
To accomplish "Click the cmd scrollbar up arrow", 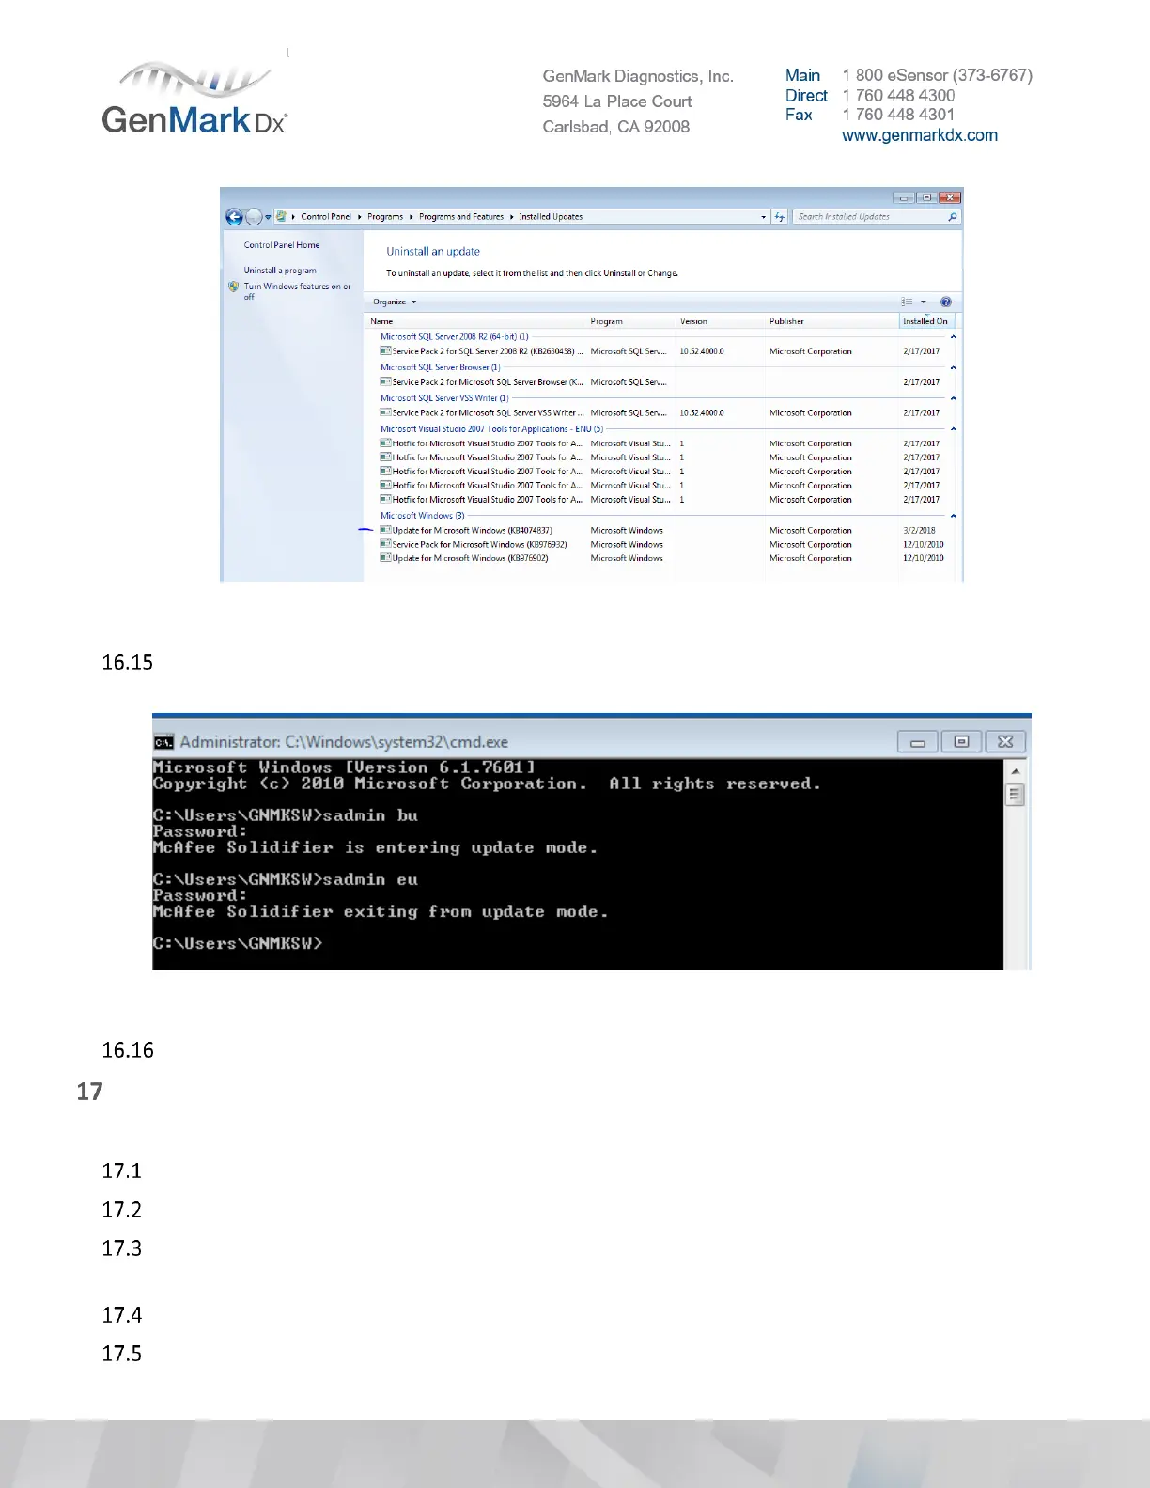I will pos(1015,771).
